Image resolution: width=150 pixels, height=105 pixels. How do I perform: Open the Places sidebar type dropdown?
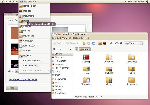click(57, 49)
